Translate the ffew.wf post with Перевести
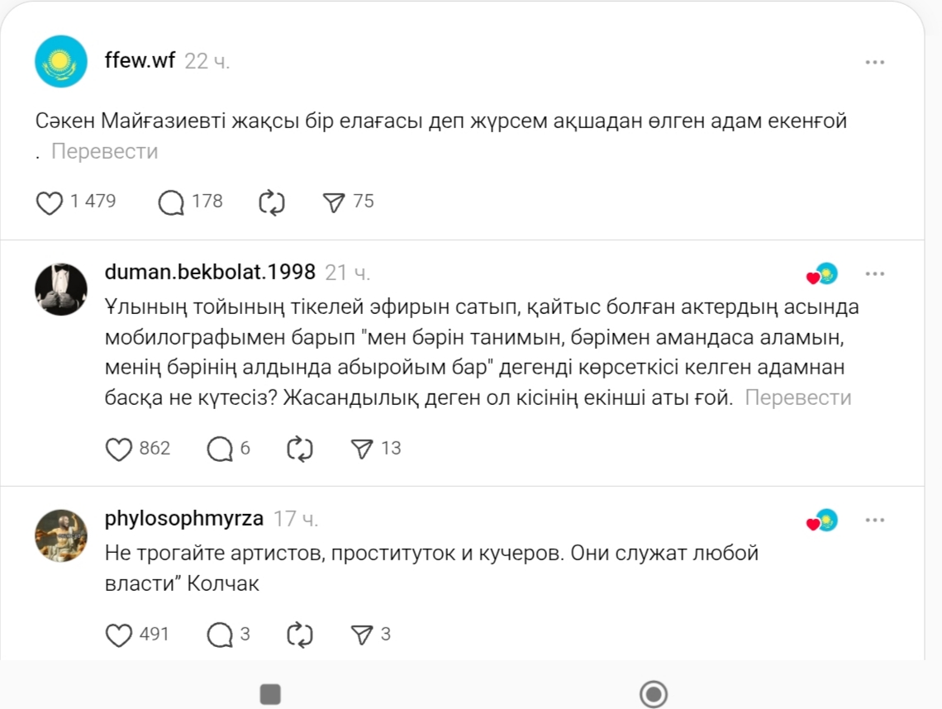The width and height of the screenshot is (942, 709). (104, 151)
